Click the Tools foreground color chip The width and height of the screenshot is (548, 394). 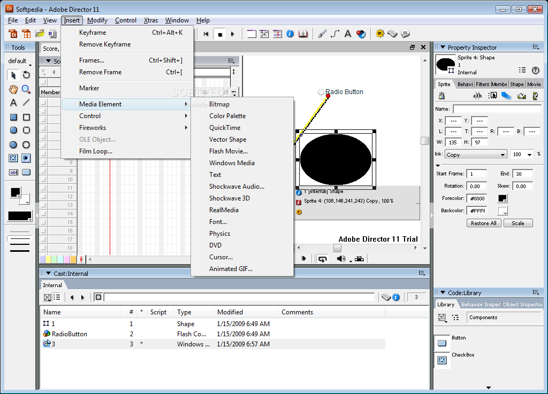pos(15,192)
